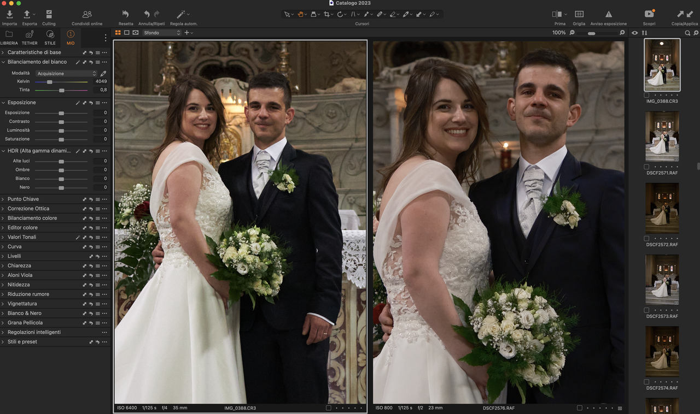This screenshot has height=414, width=700.
Task: Switch viewer to single image view
Action: pyautogui.click(x=127, y=33)
